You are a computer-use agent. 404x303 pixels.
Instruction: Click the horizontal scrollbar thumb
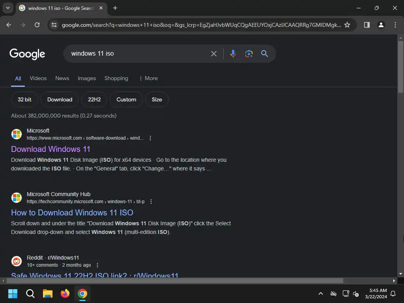tap(175, 281)
